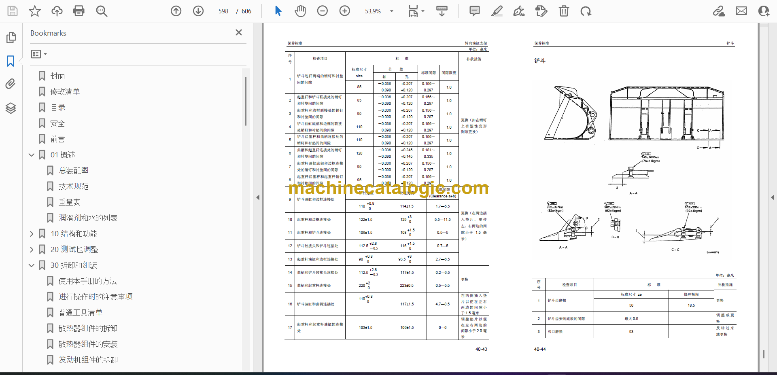The image size is (777, 375).
Task: Open the zoom level dropdown showing 53,9%
Action: 379,11
